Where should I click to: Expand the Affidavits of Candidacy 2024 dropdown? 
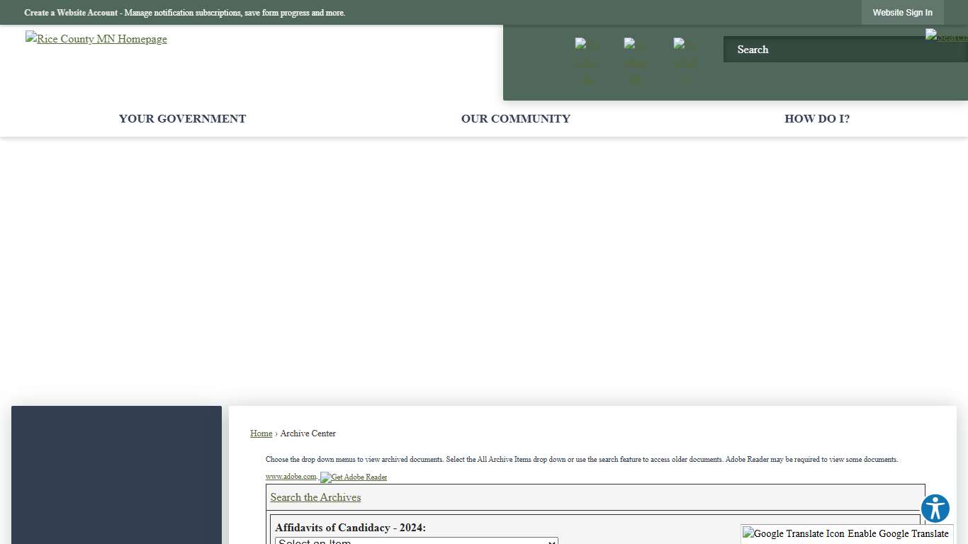click(416, 540)
